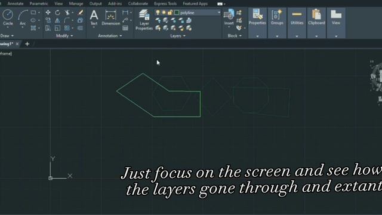This screenshot has height=215, width=382.
Task: Select the Stretch tool
Action: [48, 28]
